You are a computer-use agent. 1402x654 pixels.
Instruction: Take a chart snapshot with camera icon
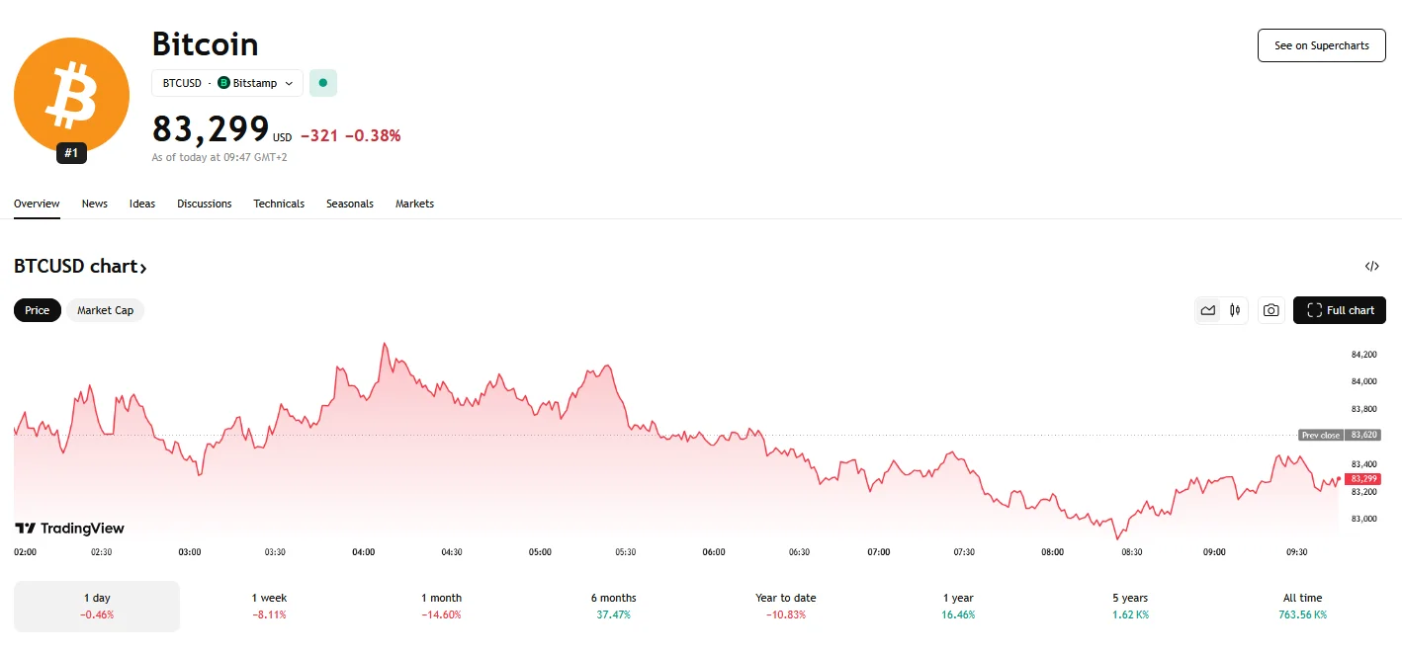pyautogui.click(x=1271, y=310)
